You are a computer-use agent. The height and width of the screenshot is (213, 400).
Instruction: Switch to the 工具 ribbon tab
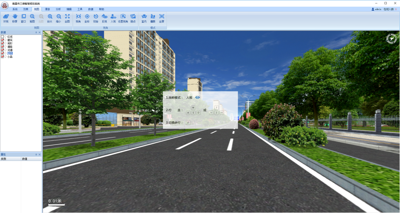click(80, 9)
